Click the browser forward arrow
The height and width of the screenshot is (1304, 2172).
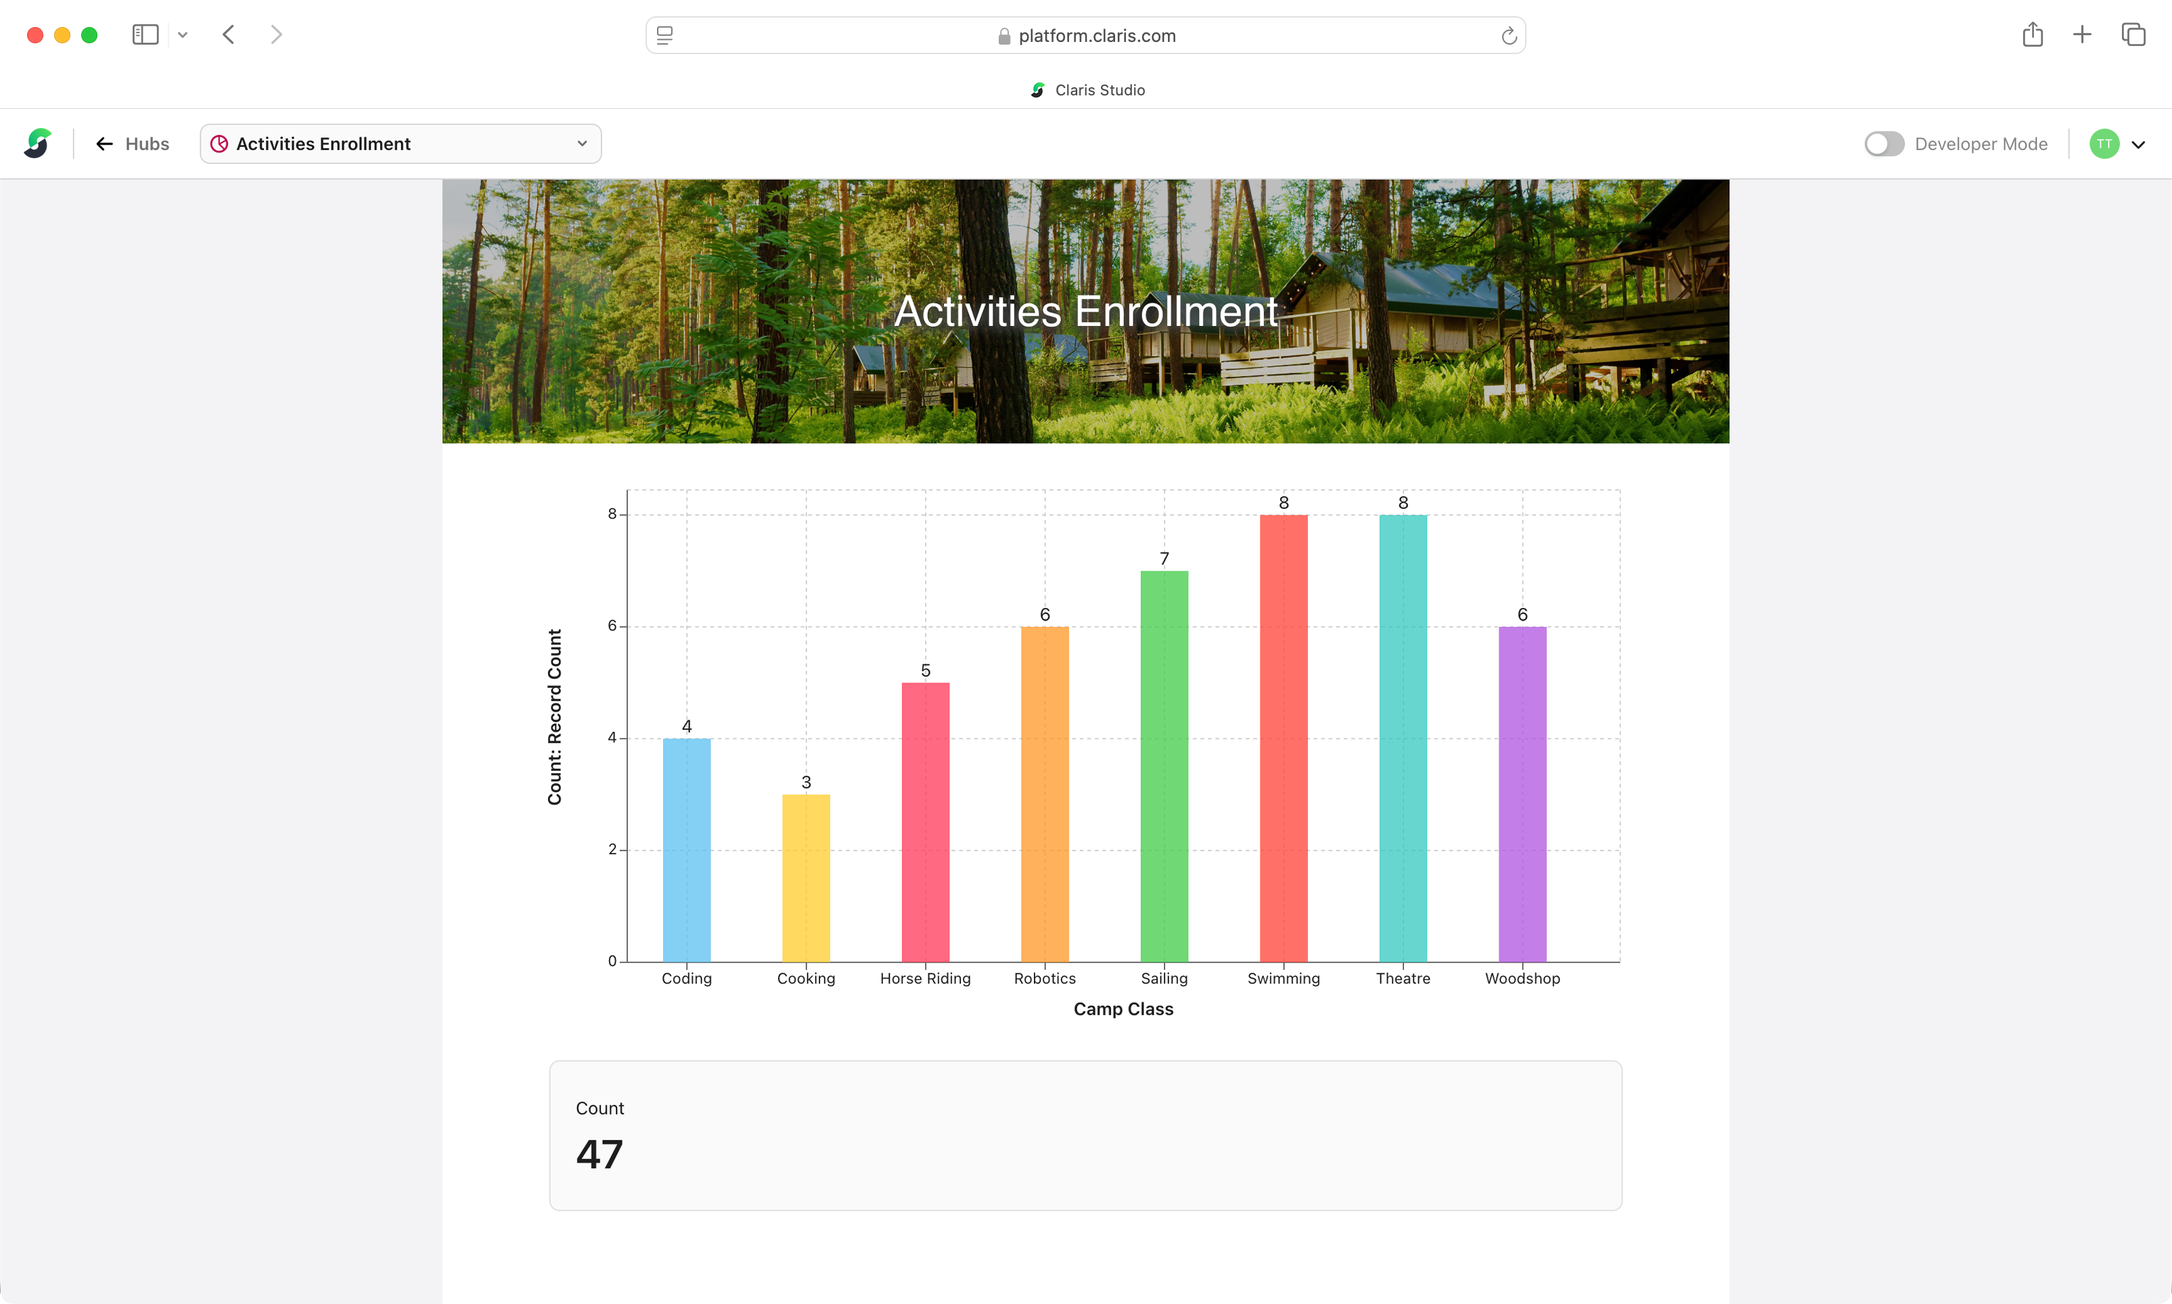277,34
